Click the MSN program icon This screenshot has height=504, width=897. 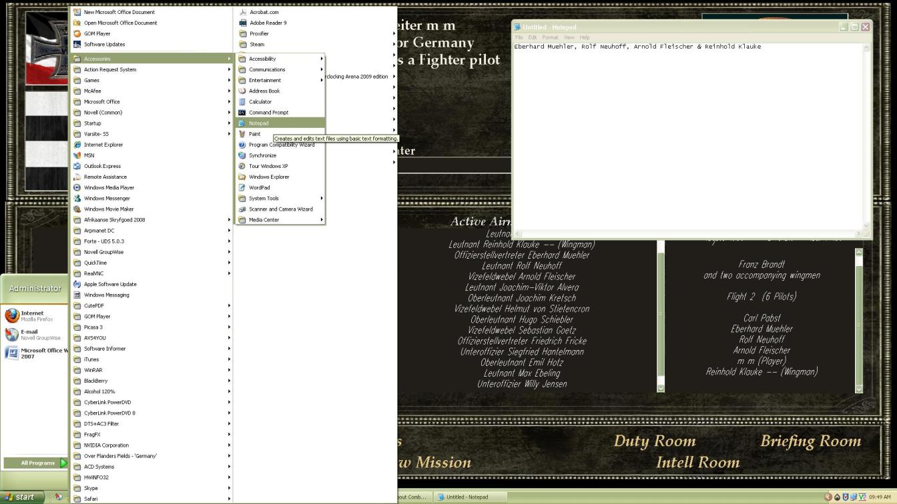[x=77, y=155]
